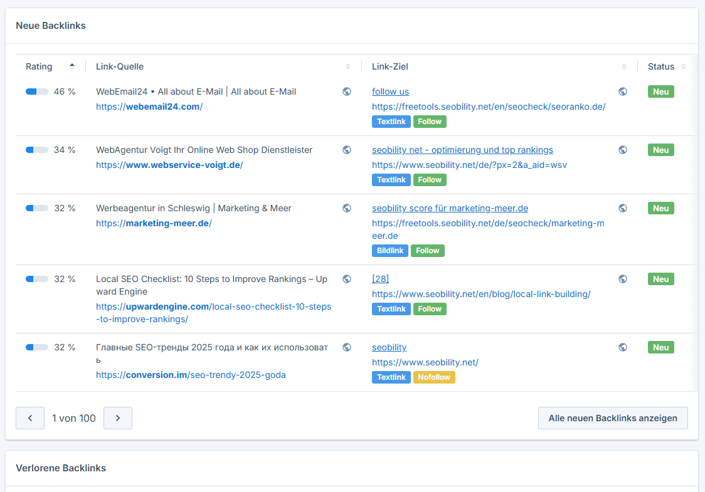Click the Bildlink badge

tap(390, 251)
